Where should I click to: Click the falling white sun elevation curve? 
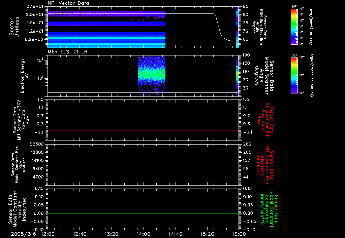pyautogui.click(x=219, y=26)
